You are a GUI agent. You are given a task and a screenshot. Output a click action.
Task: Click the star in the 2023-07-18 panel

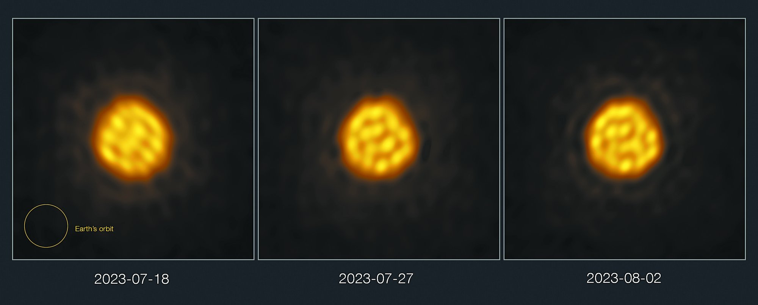point(132,138)
